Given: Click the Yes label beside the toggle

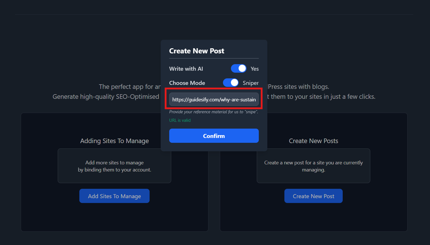Looking at the screenshot, I should (x=255, y=69).
